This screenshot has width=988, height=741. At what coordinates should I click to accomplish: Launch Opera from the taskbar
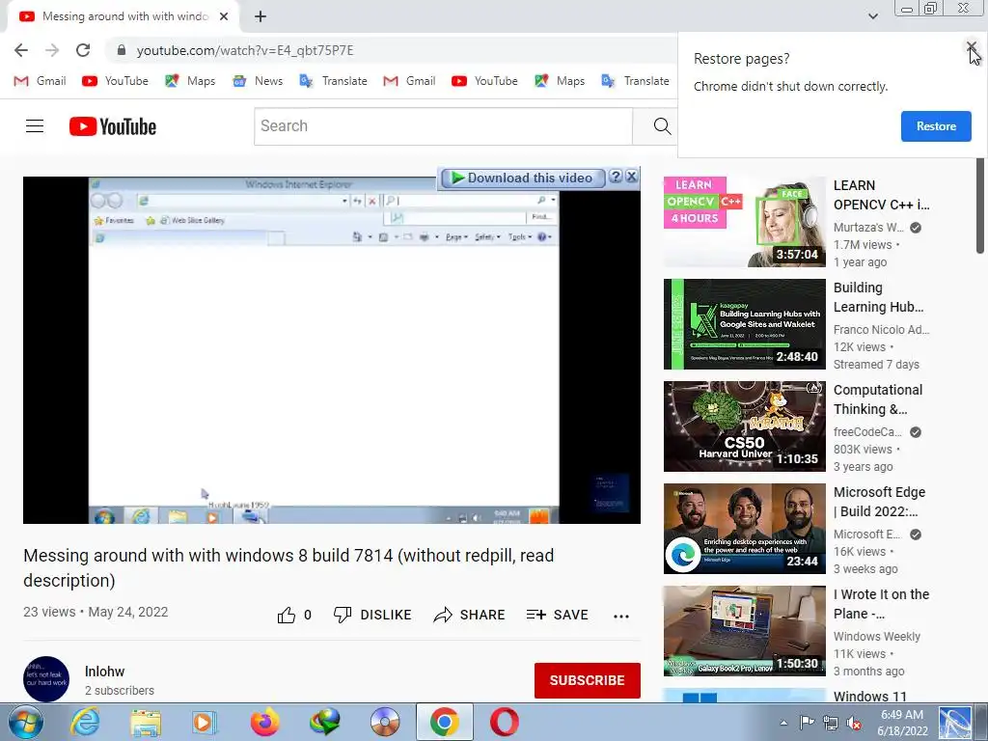pyautogui.click(x=504, y=722)
